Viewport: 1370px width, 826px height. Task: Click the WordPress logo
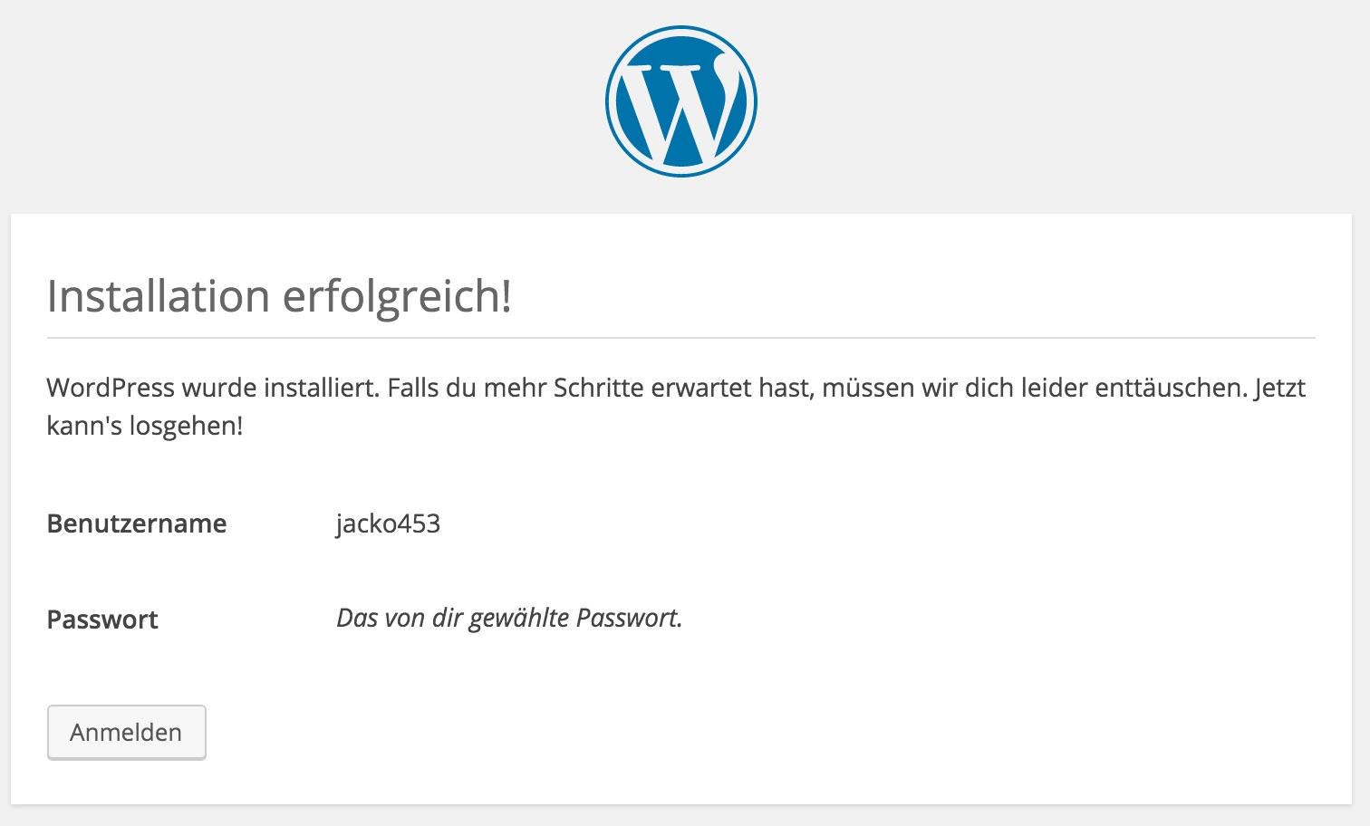pos(681,101)
